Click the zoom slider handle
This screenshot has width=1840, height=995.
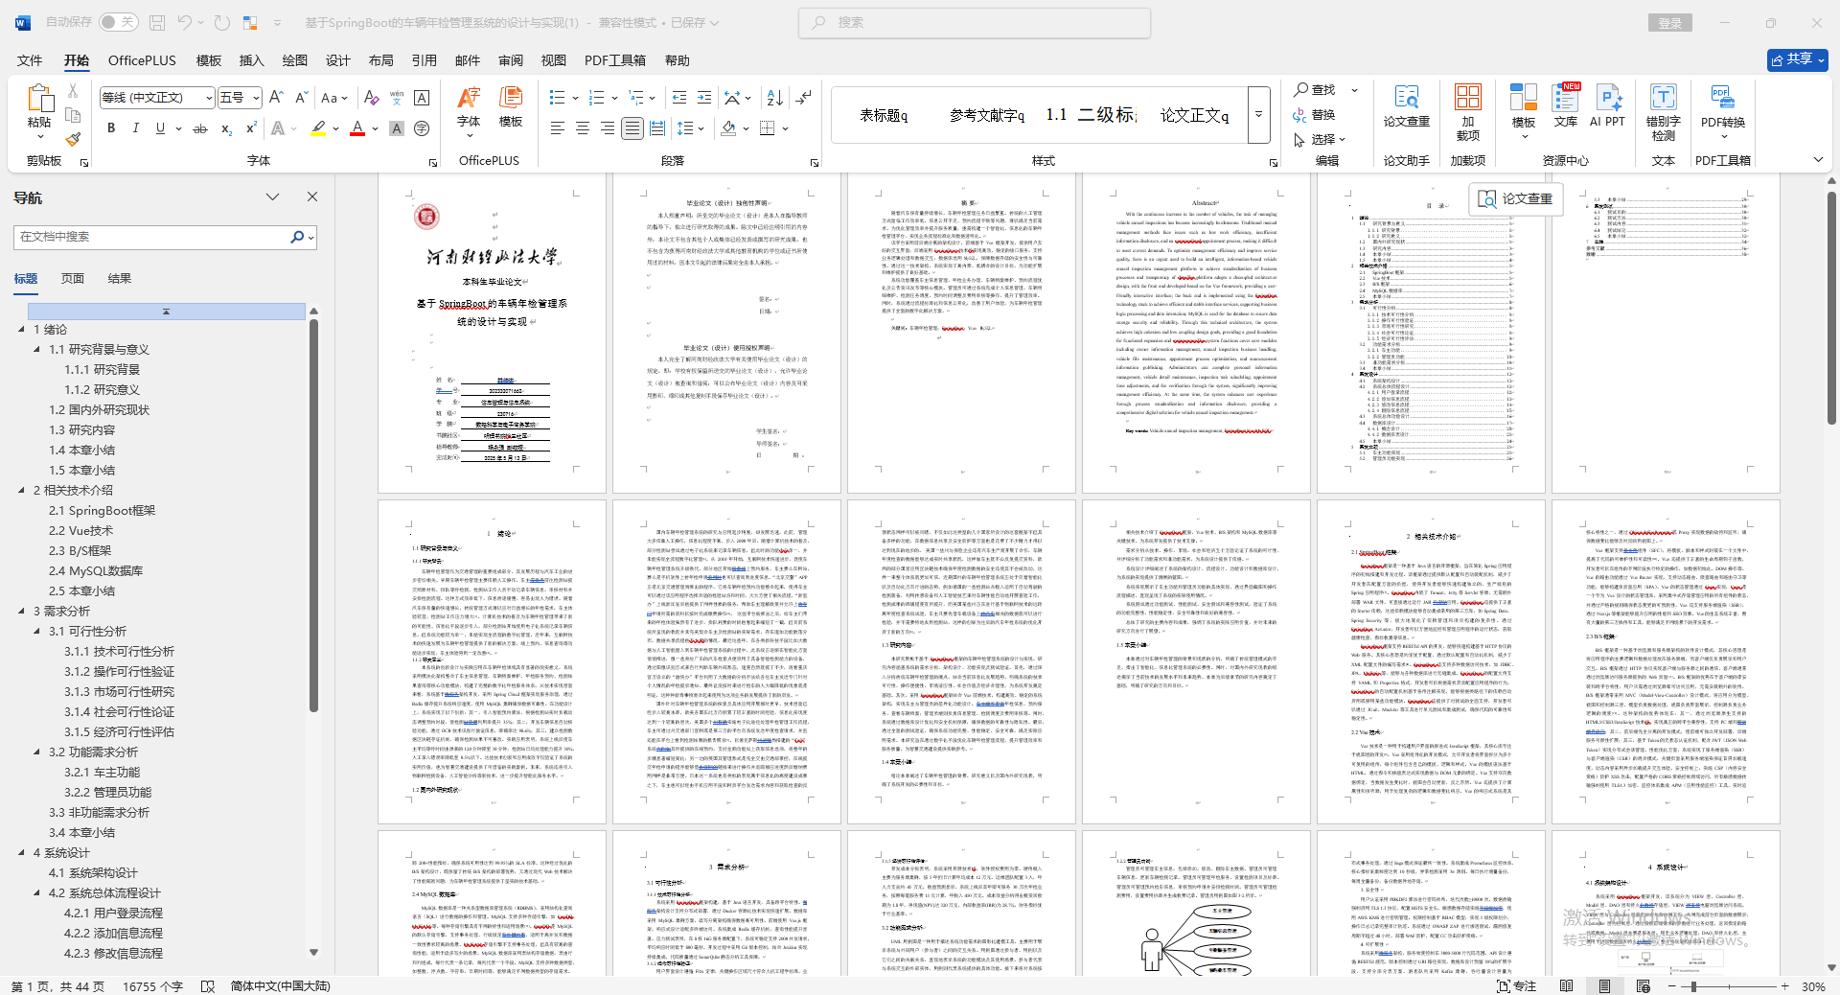coord(1693,986)
